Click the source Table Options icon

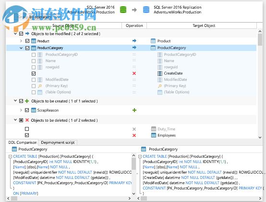point(40,92)
